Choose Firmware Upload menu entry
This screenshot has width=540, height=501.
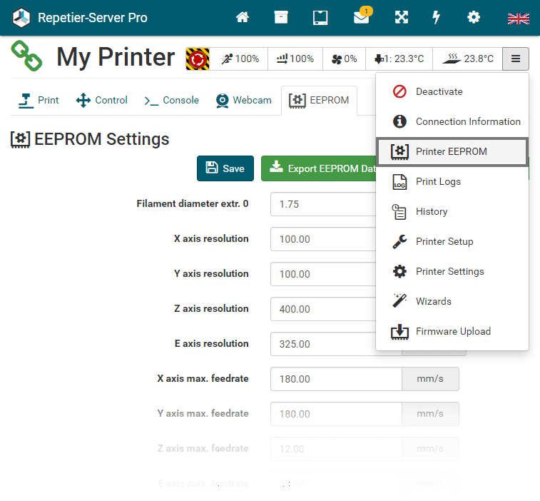click(452, 331)
